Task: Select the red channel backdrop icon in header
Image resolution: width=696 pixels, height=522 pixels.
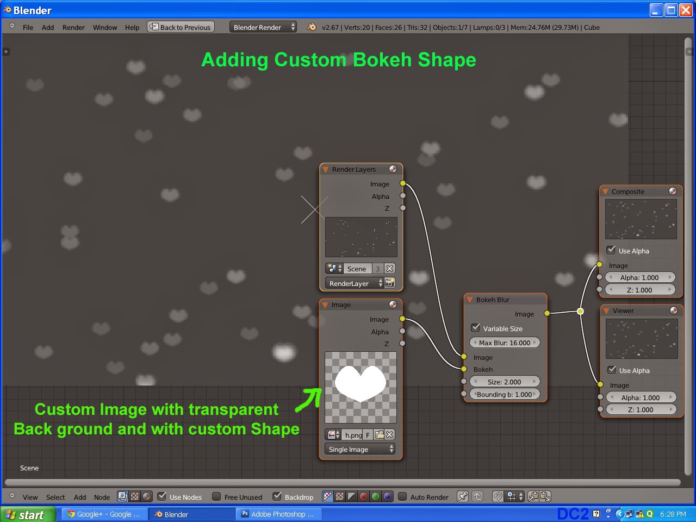Action: pos(363,496)
